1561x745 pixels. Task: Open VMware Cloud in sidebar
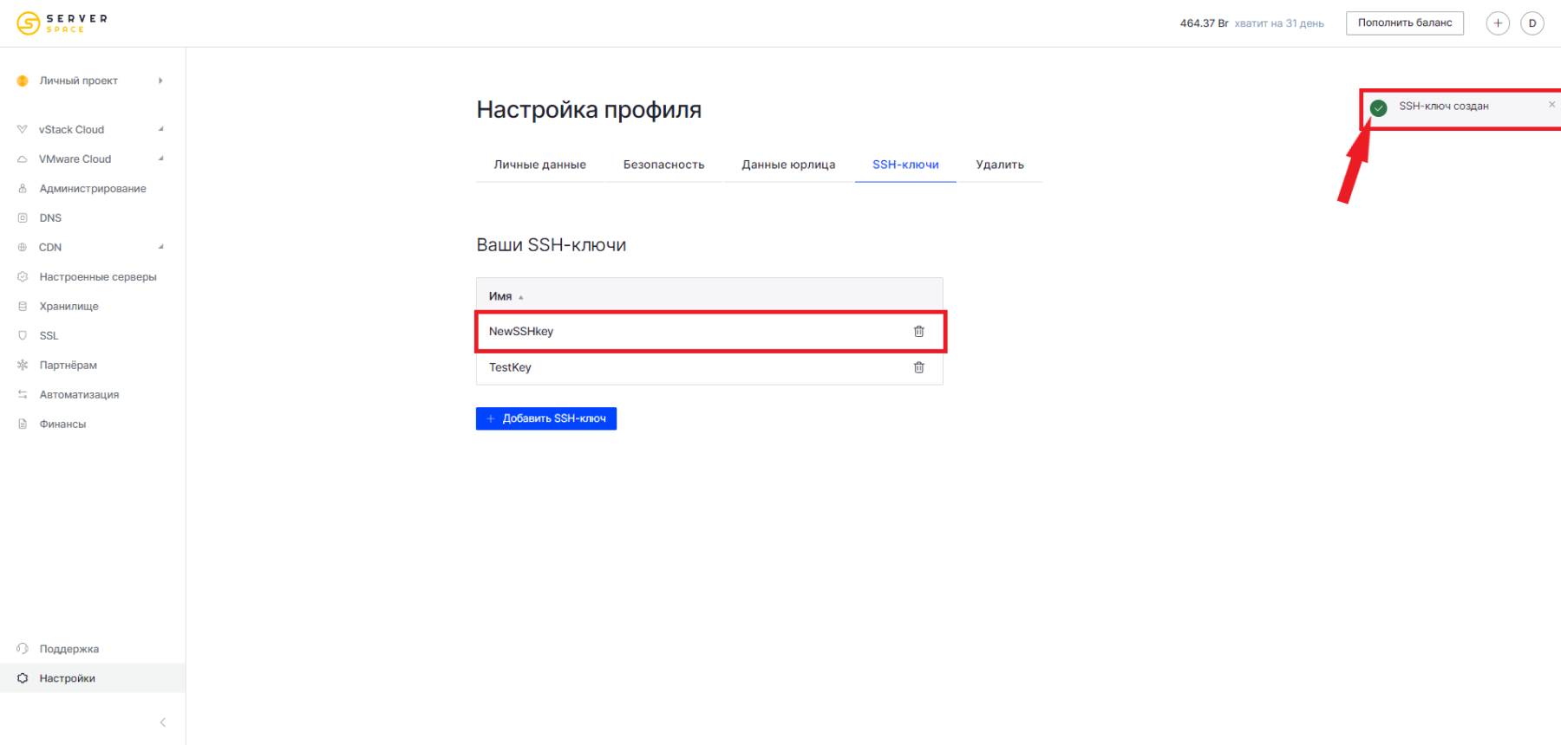tap(75, 159)
